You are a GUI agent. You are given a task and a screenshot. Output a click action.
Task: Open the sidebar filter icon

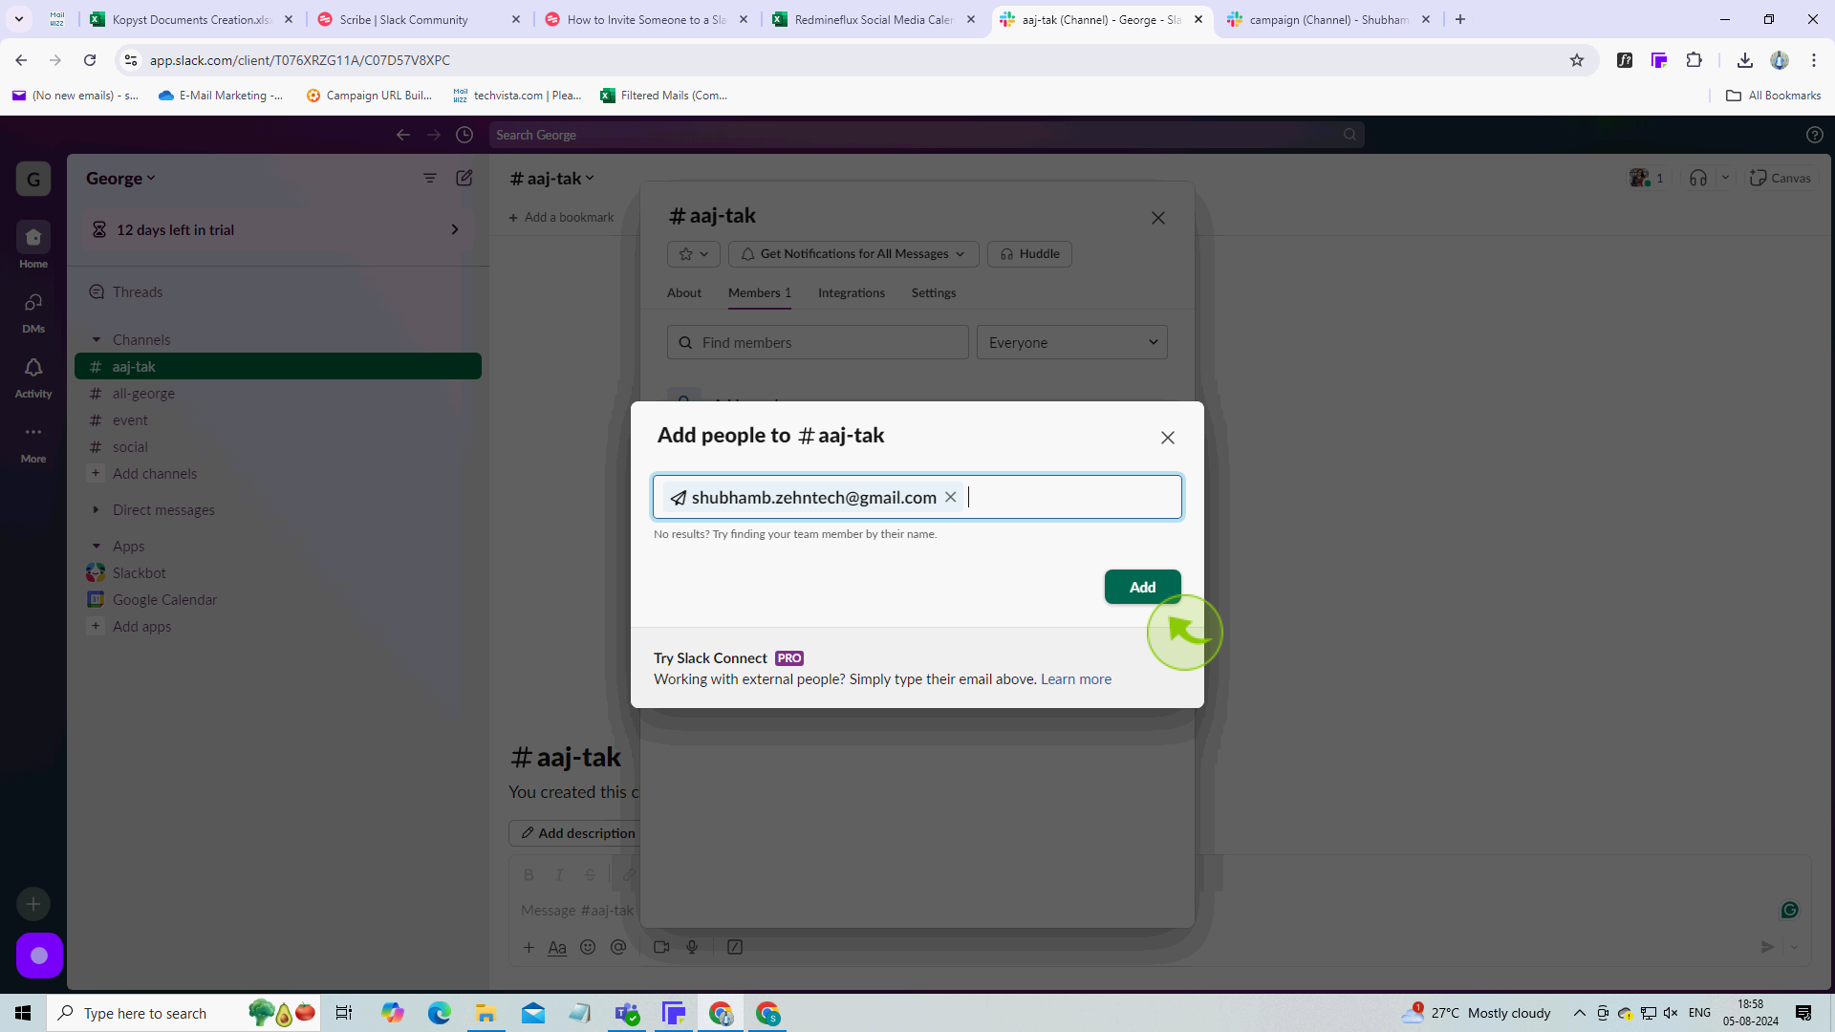[430, 179]
